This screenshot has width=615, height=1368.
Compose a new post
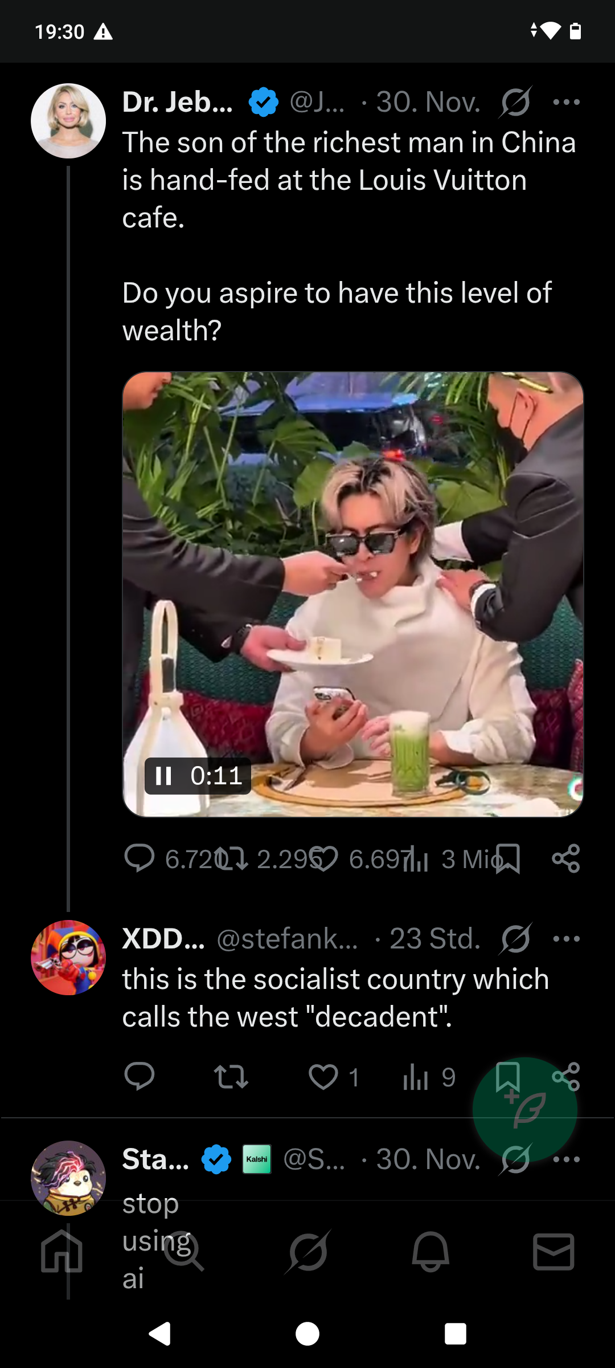(x=524, y=1109)
